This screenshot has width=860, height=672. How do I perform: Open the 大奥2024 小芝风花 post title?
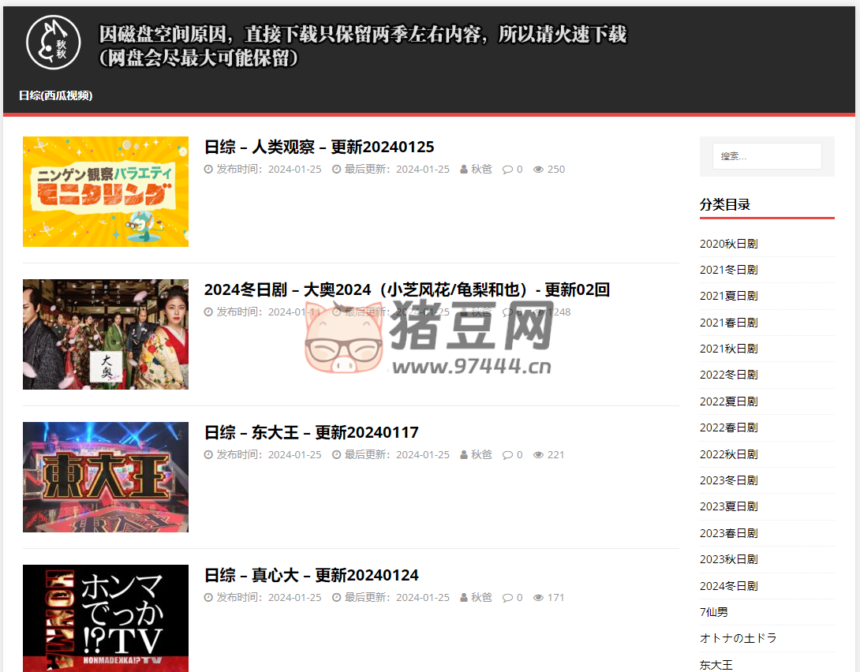click(407, 289)
